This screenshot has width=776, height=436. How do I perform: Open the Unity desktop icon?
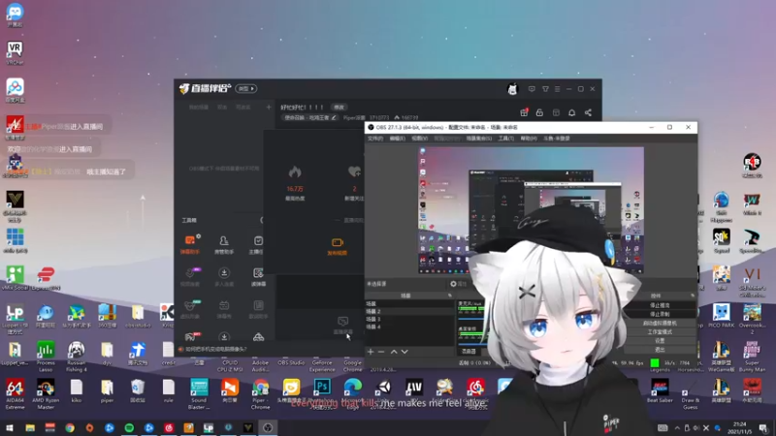pos(383,387)
